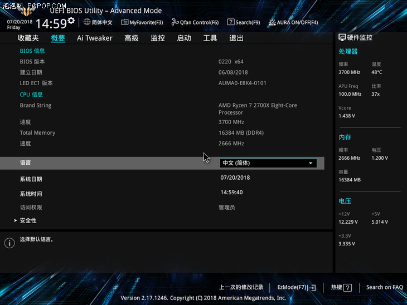Click the system time value 14:59:40
This screenshot has width=407, height=305.
231,192
